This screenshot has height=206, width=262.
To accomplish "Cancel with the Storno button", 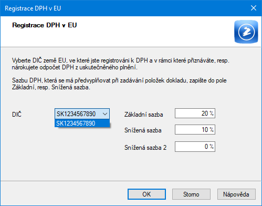I will point(191,194).
